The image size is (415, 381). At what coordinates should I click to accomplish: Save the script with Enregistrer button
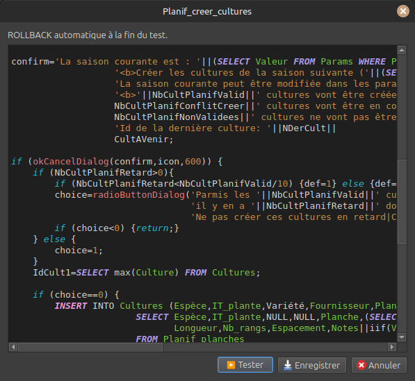312,365
